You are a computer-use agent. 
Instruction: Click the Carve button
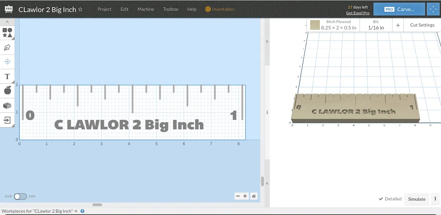click(399, 9)
